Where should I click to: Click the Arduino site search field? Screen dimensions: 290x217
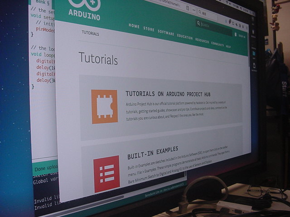[214, 28]
